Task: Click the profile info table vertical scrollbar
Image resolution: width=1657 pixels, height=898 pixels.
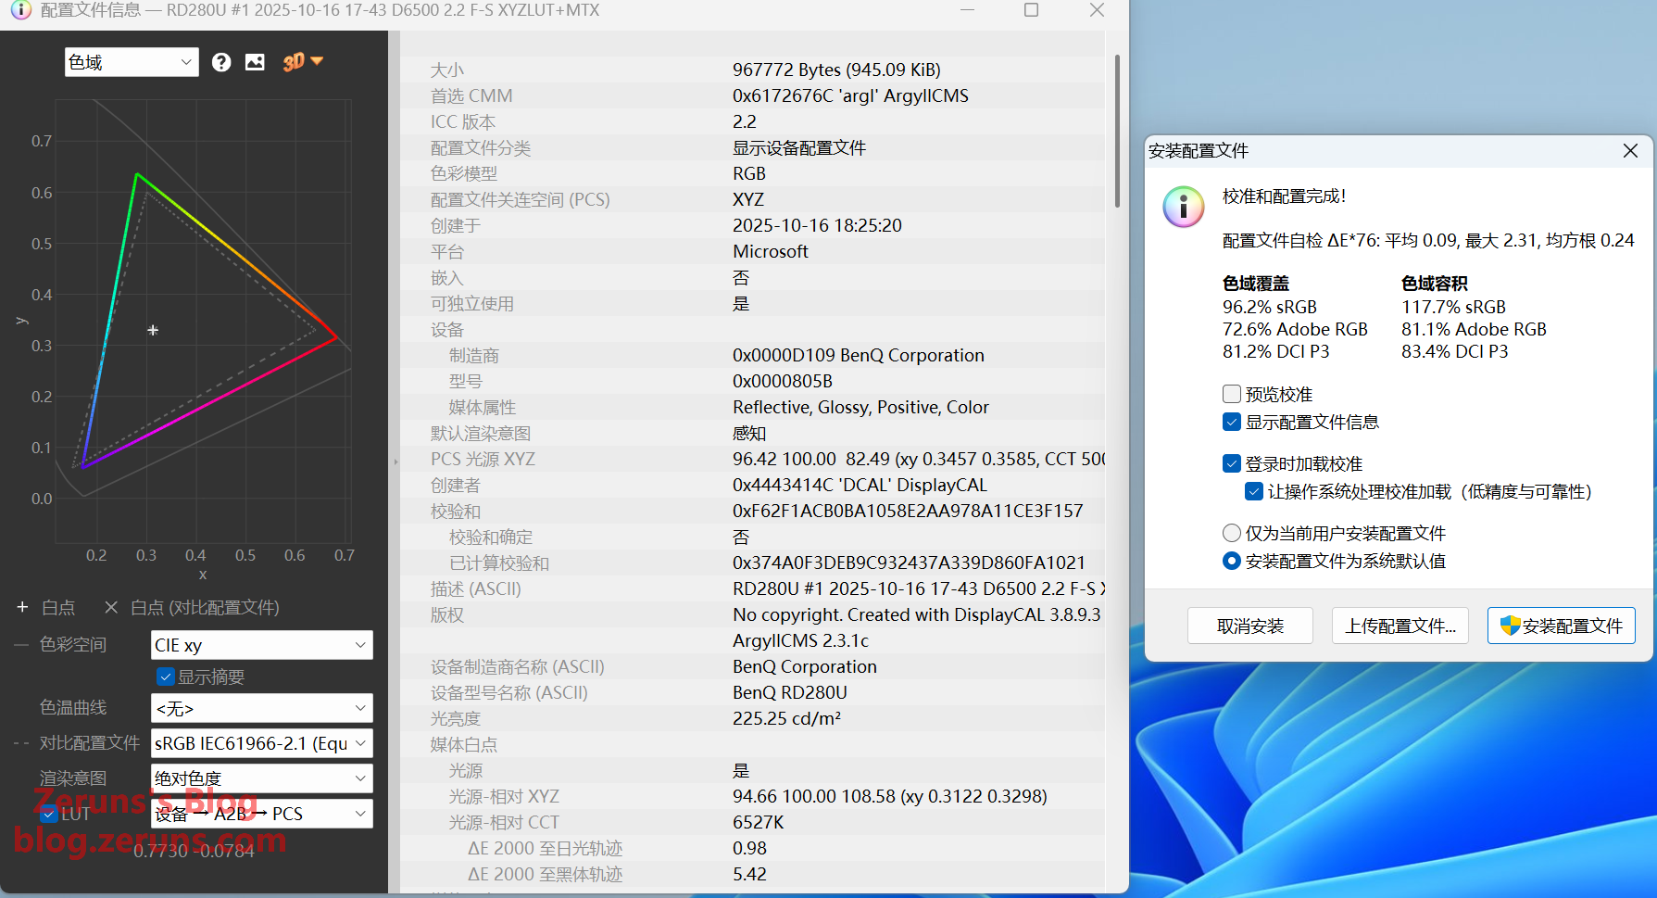Action: [1117, 130]
